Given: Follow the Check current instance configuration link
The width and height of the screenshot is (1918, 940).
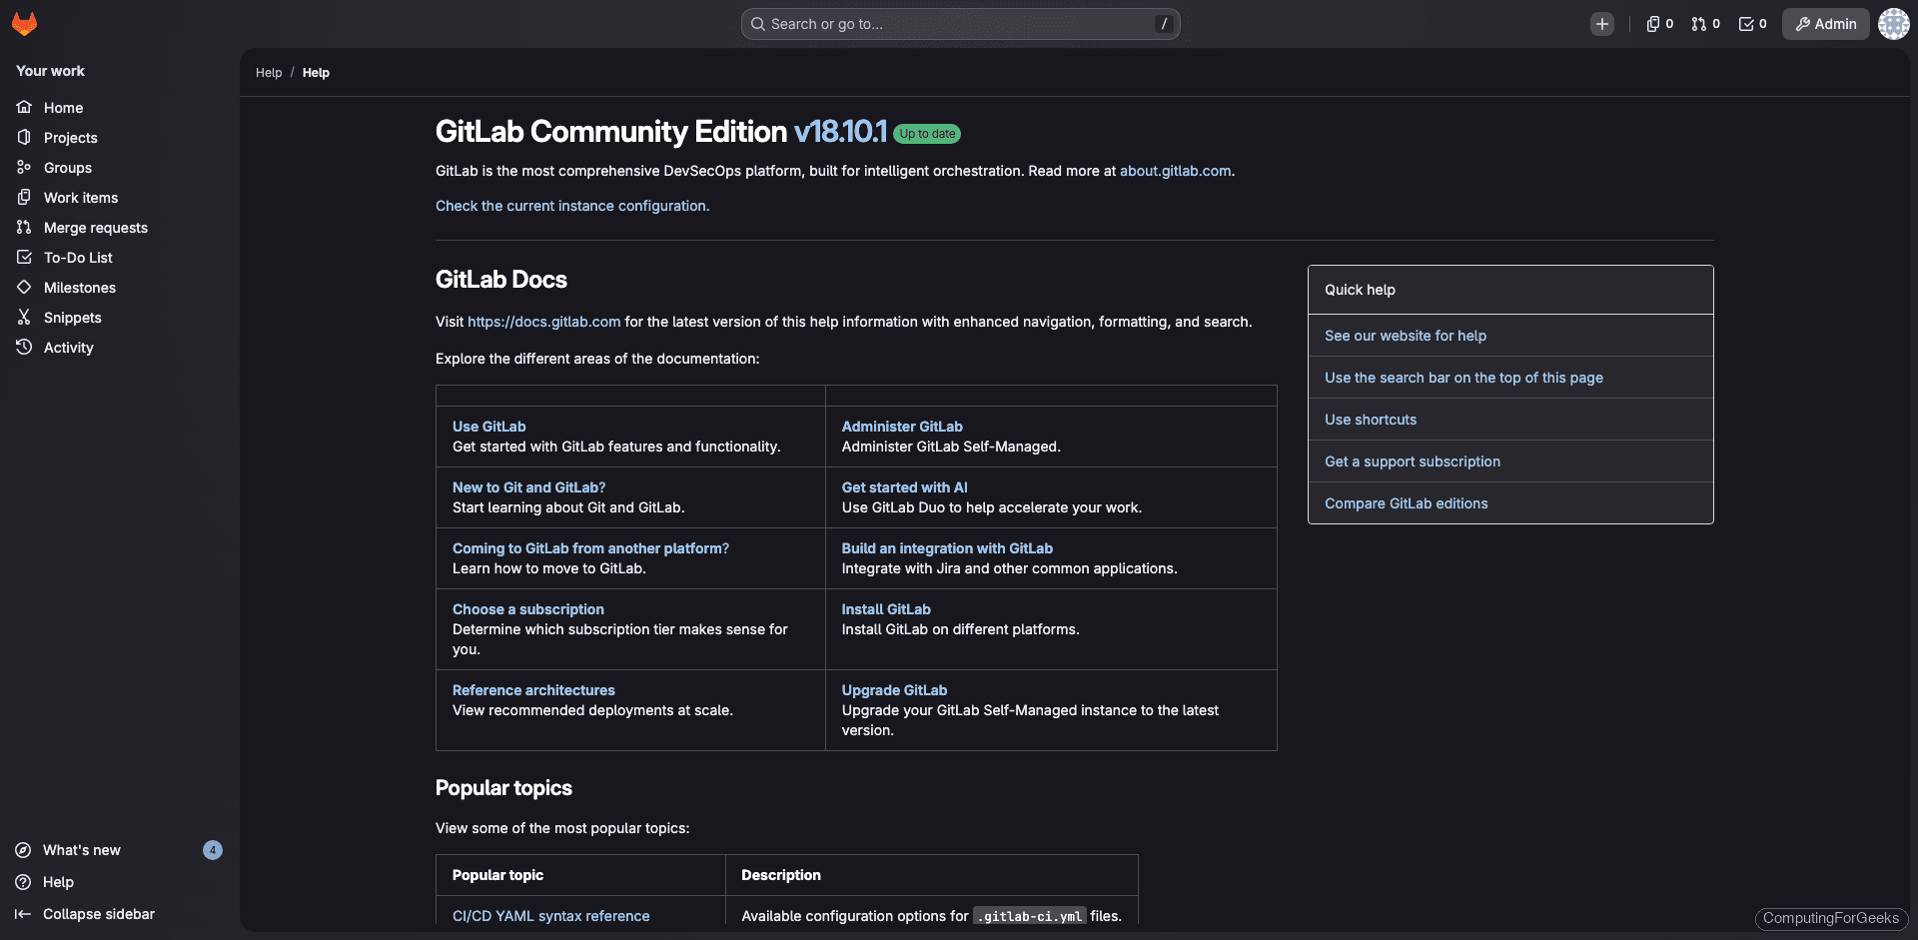Looking at the screenshot, I should [x=571, y=206].
